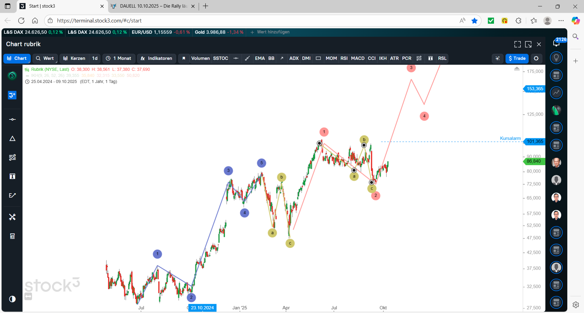
Task: Open notifications bell with 2126 badge
Action: 556,43
